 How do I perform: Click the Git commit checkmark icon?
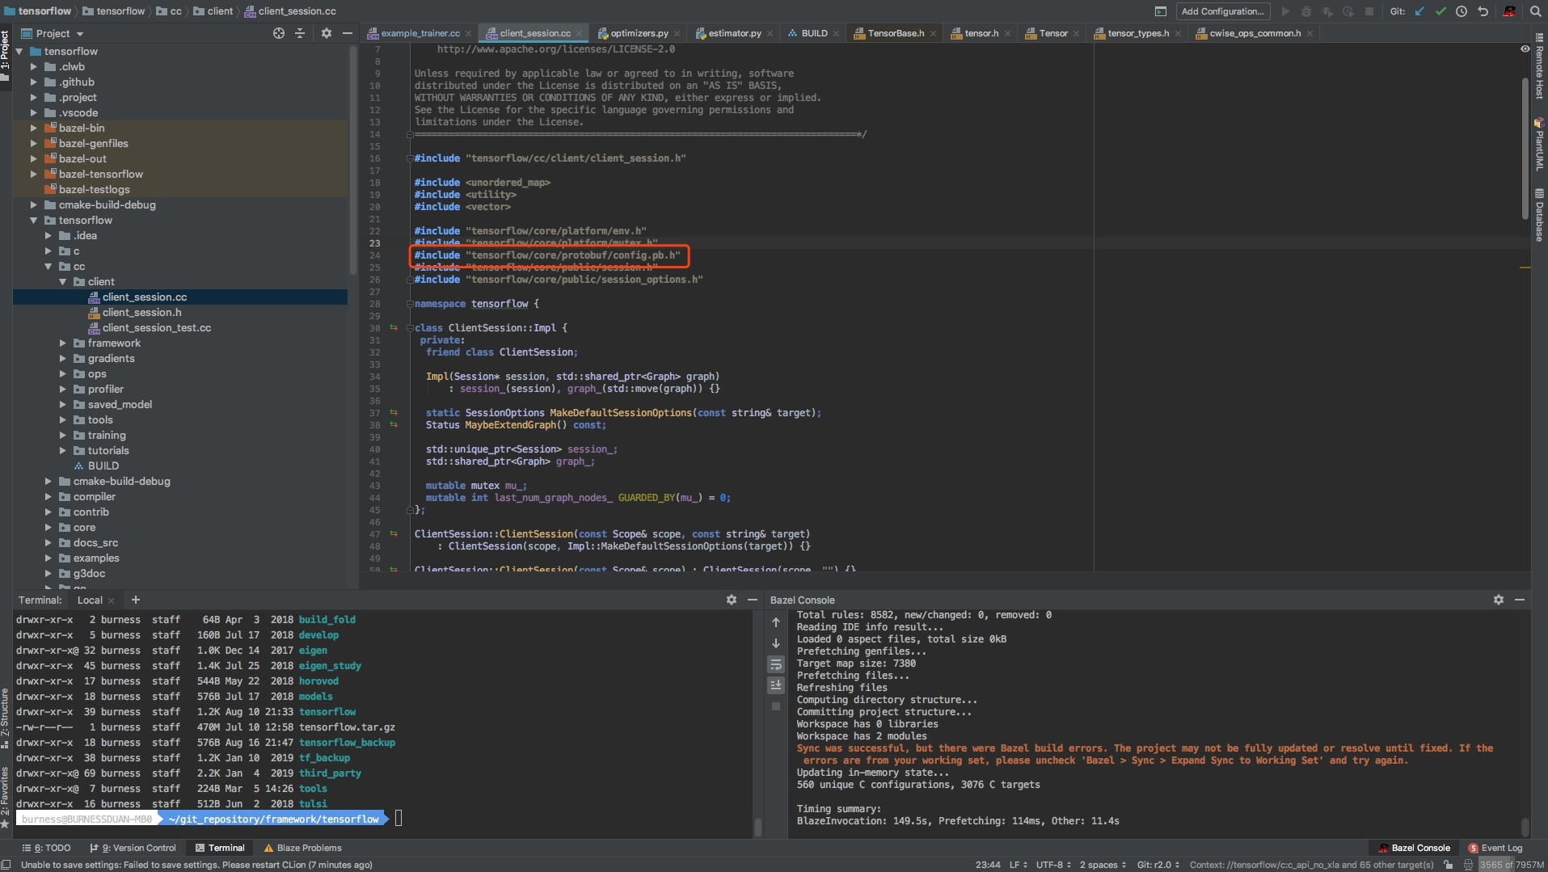pos(1440,11)
